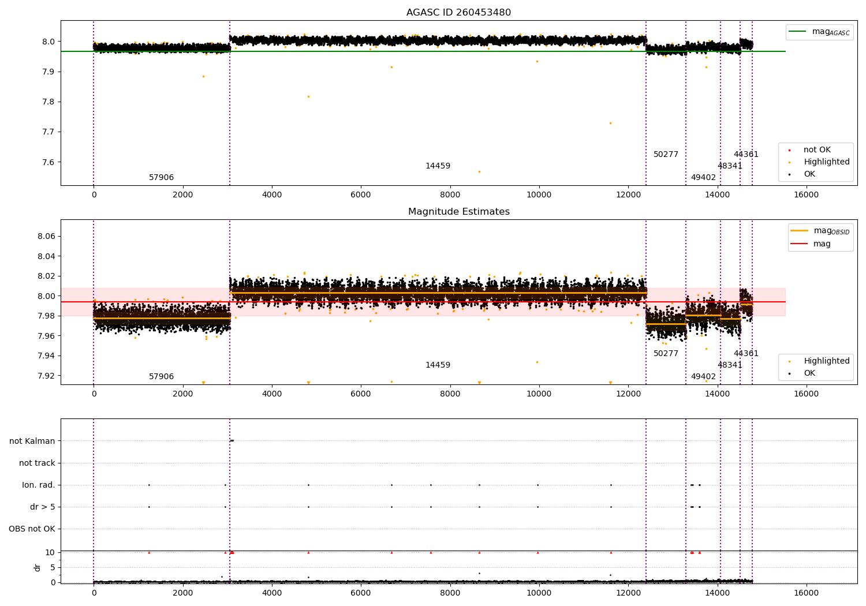Click obsid label 57906 in the top panel

(x=161, y=178)
